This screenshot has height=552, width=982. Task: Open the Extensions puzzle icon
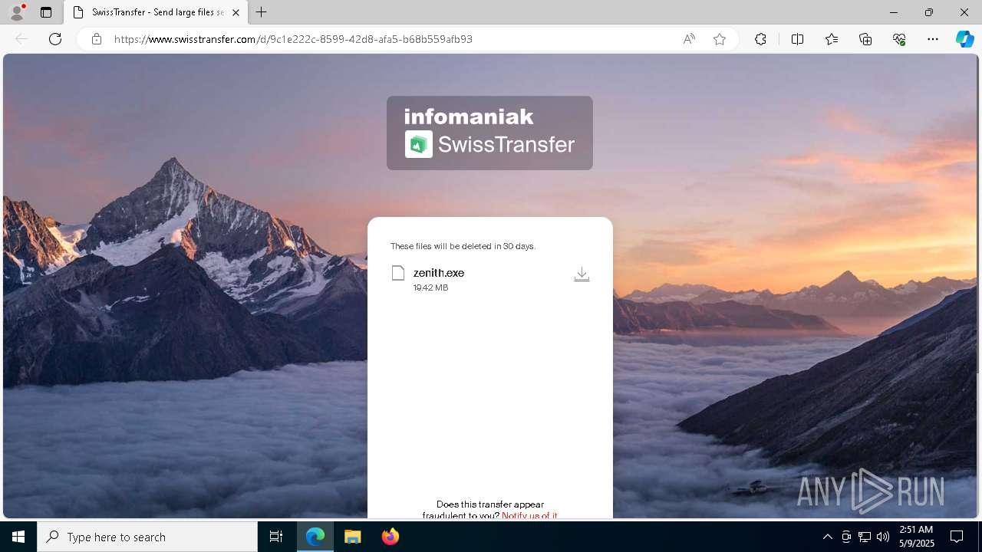(760, 39)
